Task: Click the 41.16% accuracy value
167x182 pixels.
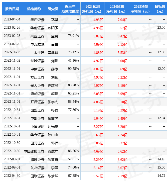Action: point(73,61)
